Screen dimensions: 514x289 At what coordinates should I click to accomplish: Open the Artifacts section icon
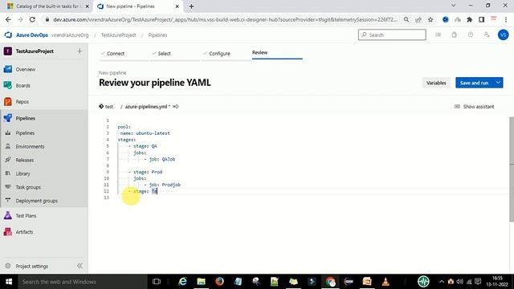click(8, 232)
